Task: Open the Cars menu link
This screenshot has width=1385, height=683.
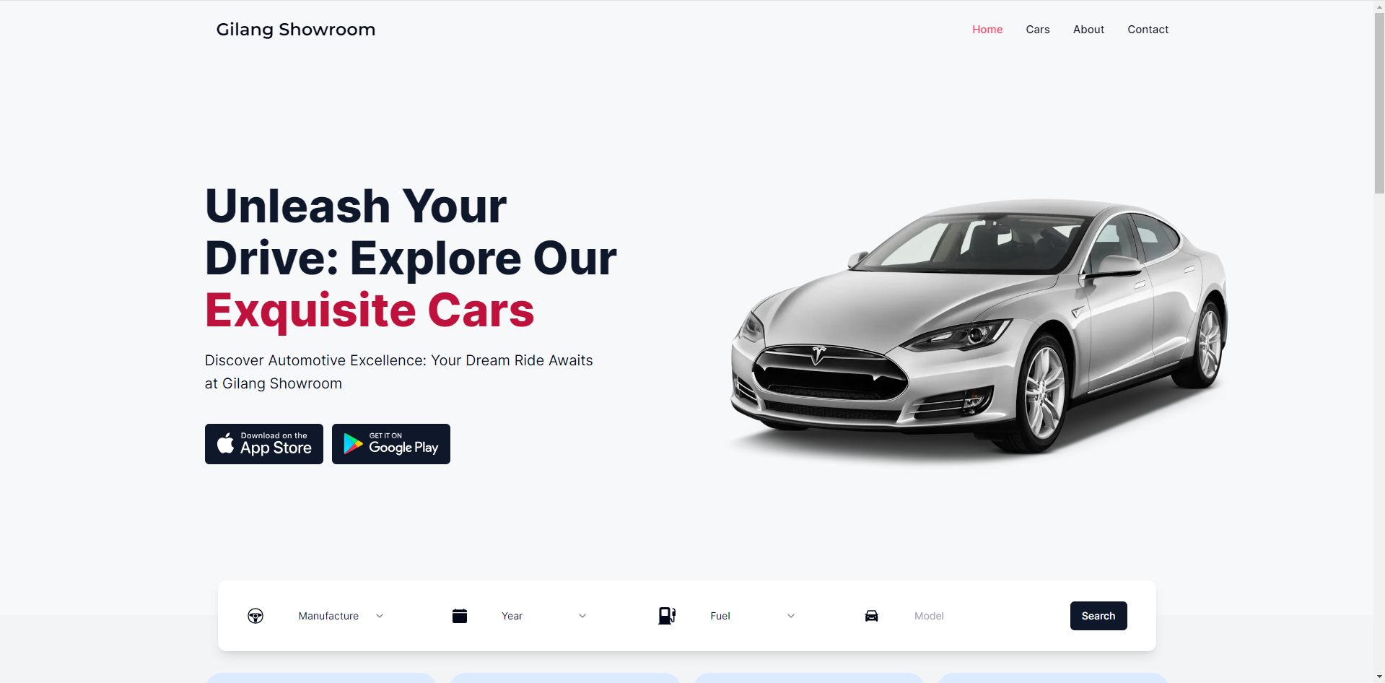Action: pos(1038,30)
